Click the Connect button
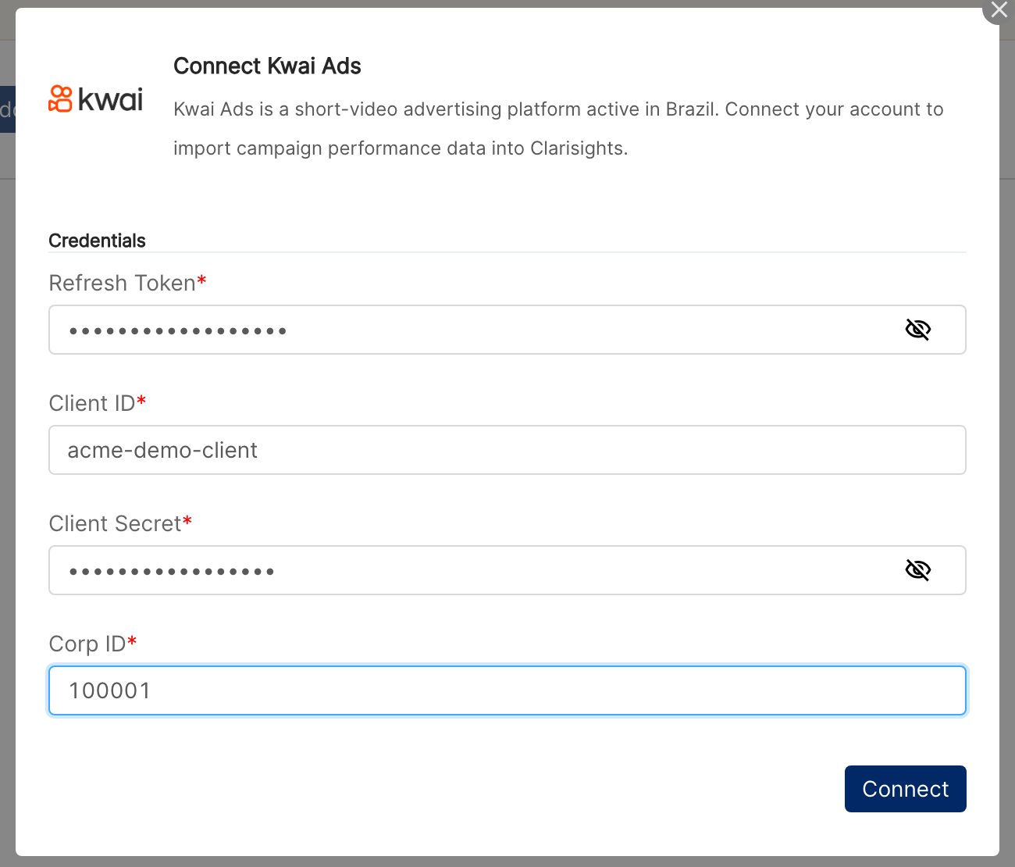 coord(906,789)
